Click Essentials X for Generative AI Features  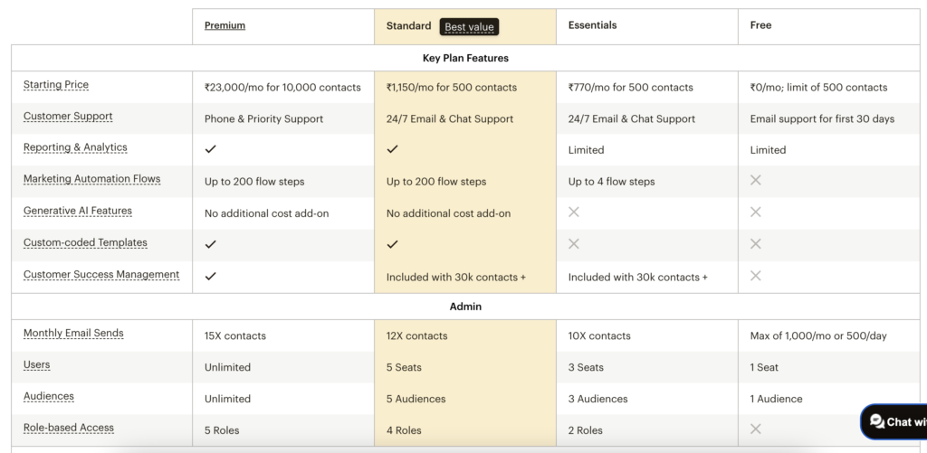574,212
